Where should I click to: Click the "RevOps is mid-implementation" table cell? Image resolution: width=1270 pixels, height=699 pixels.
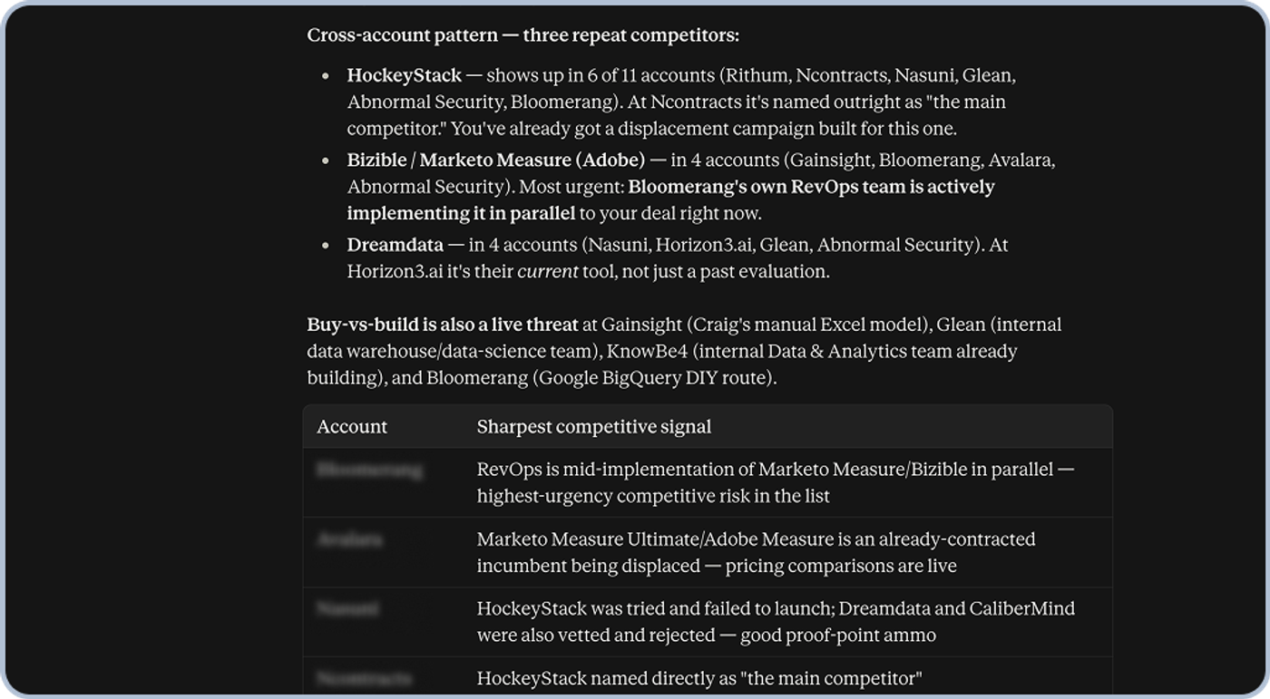click(x=776, y=482)
